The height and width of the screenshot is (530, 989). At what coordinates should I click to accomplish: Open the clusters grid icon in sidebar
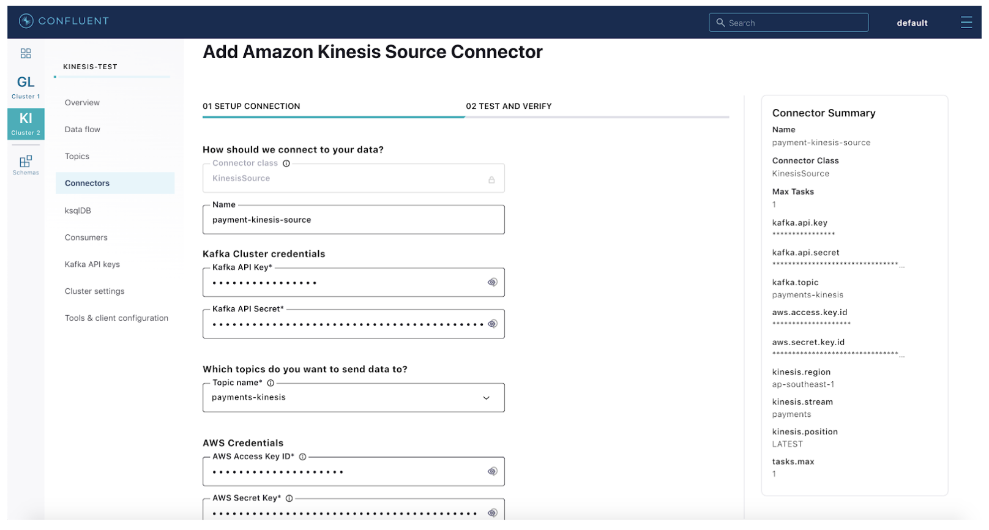[26, 54]
